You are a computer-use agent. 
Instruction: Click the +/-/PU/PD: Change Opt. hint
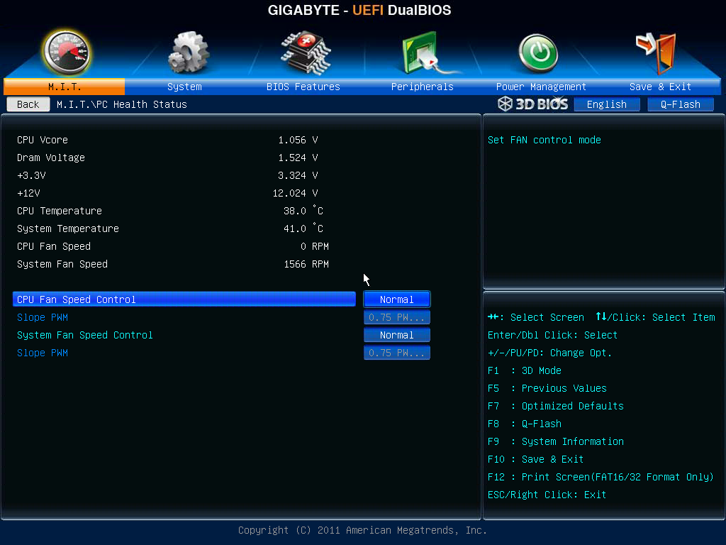(x=549, y=353)
